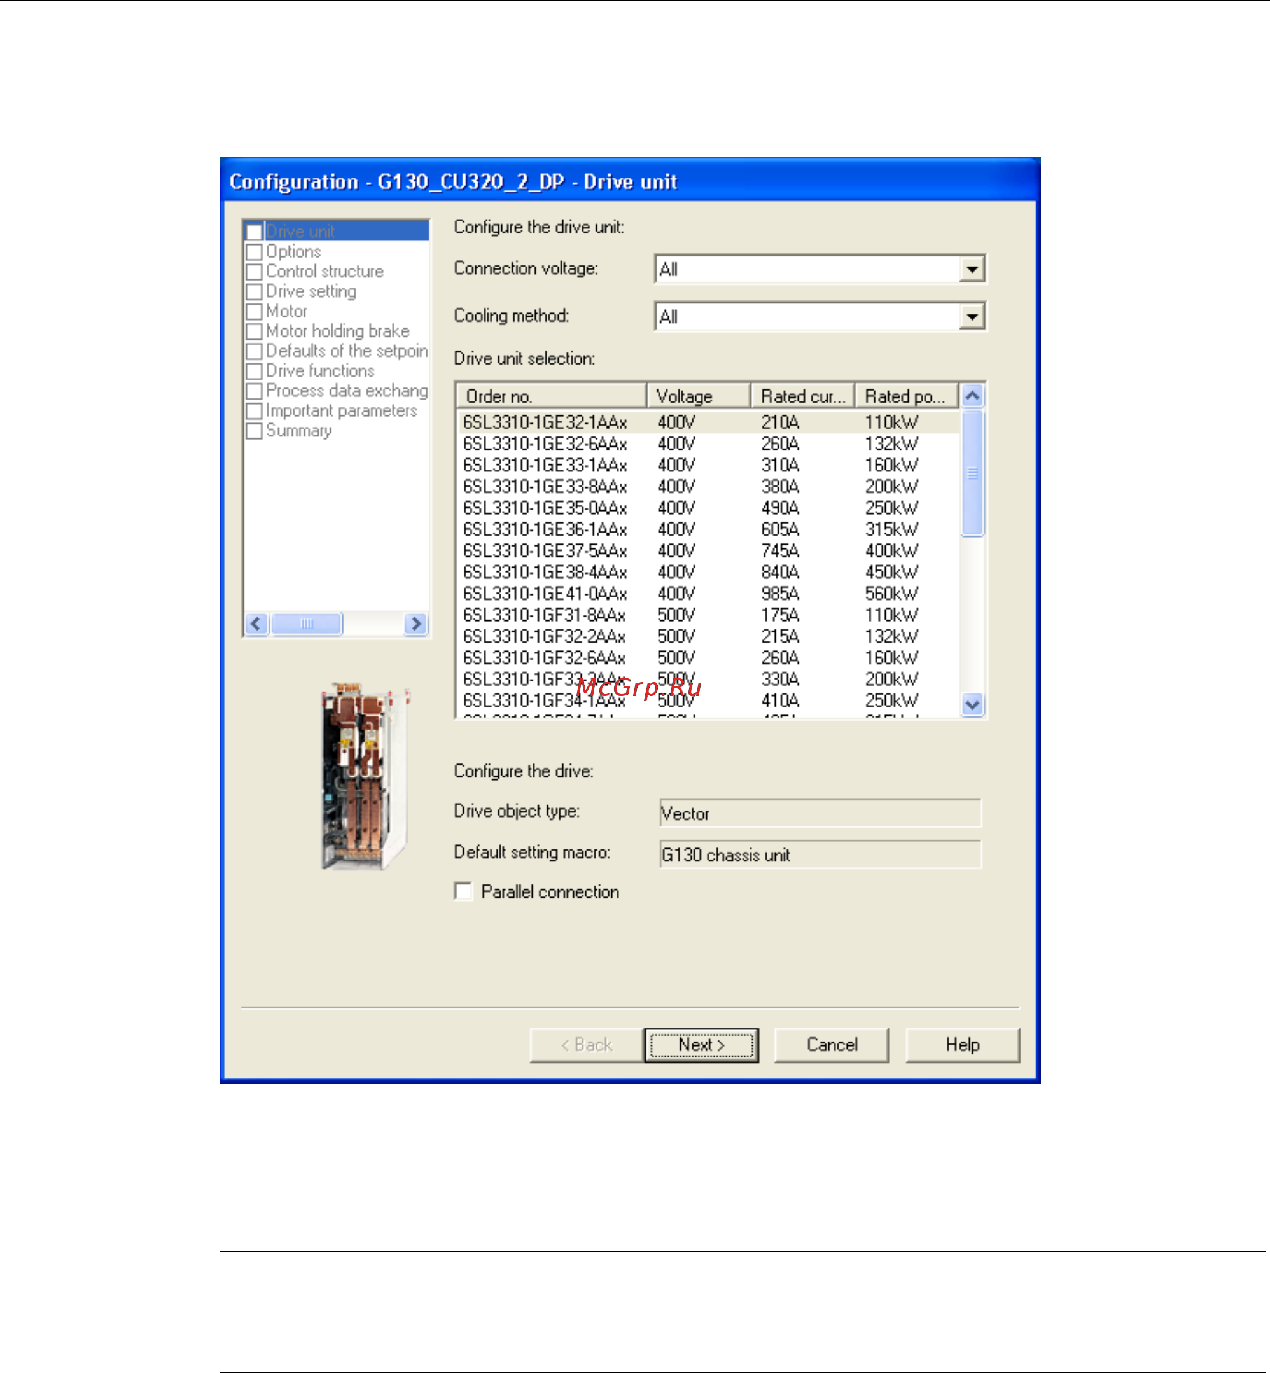The width and height of the screenshot is (1270, 1373).
Task: Select drive 6SL3310-1GE37-5AAx
Action: point(709,550)
